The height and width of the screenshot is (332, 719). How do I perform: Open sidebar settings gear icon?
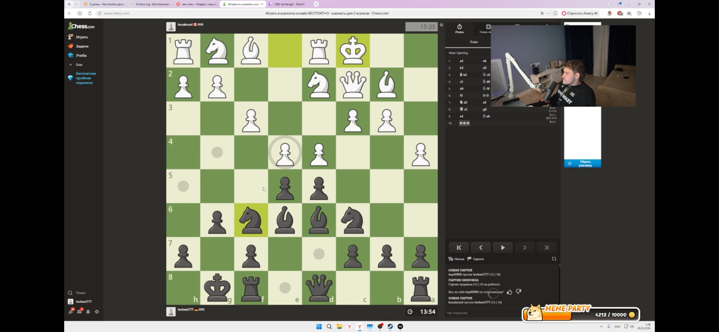97,312
